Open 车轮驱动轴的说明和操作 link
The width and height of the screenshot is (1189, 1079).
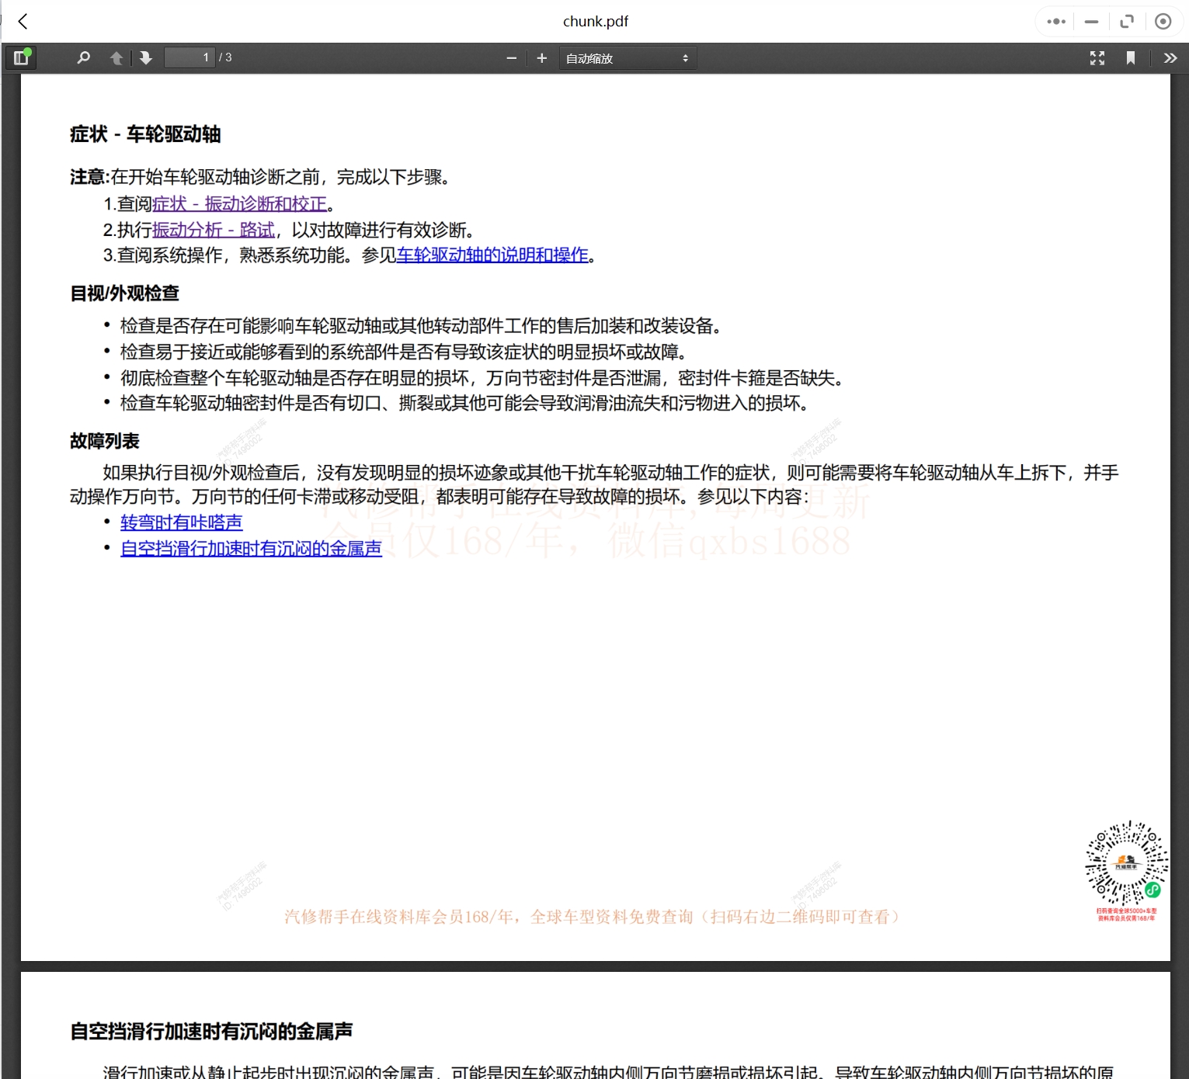[492, 255]
